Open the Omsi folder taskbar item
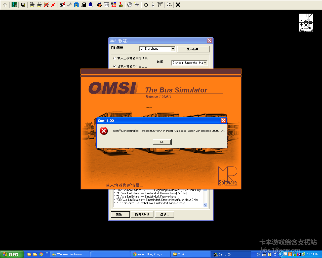 pyautogui.click(x=190, y=254)
